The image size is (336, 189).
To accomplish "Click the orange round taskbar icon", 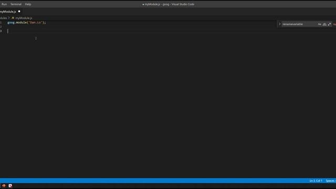I will pyautogui.click(x=4, y=186).
